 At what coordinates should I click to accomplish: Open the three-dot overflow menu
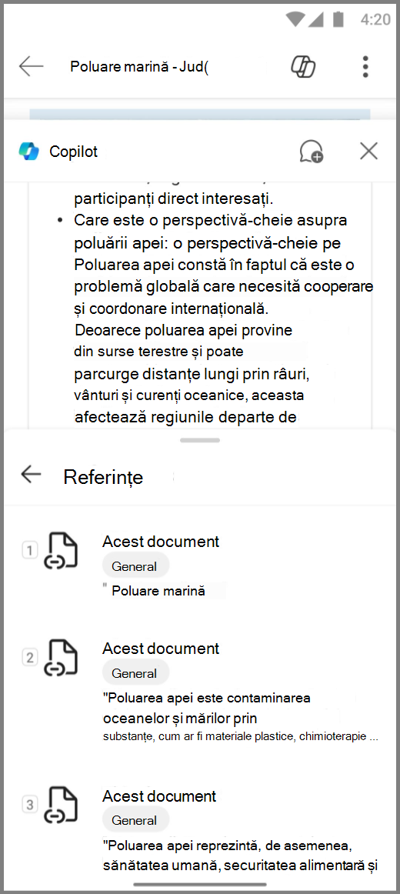tap(365, 67)
